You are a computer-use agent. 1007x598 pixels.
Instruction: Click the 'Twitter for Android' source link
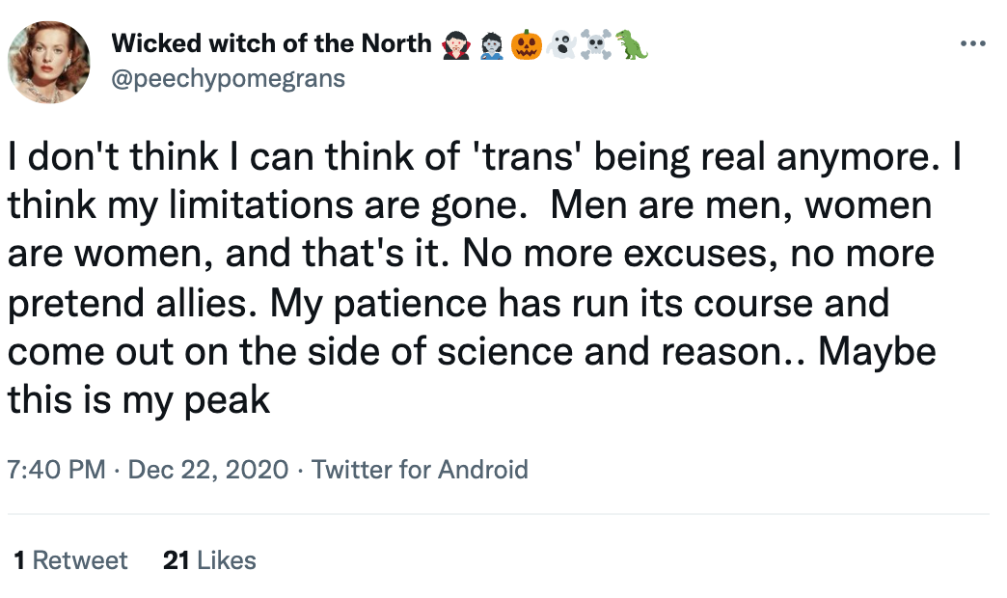pyautogui.click(x=420, y=470)
